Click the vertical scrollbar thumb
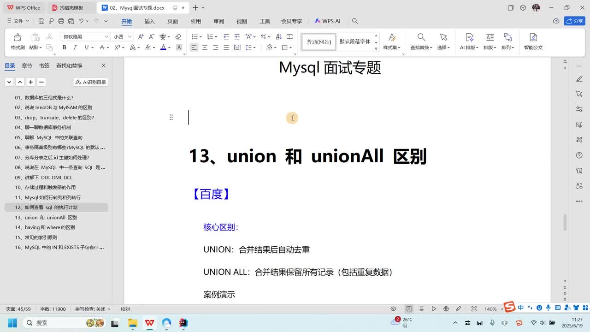 click(x=565, y=223)
